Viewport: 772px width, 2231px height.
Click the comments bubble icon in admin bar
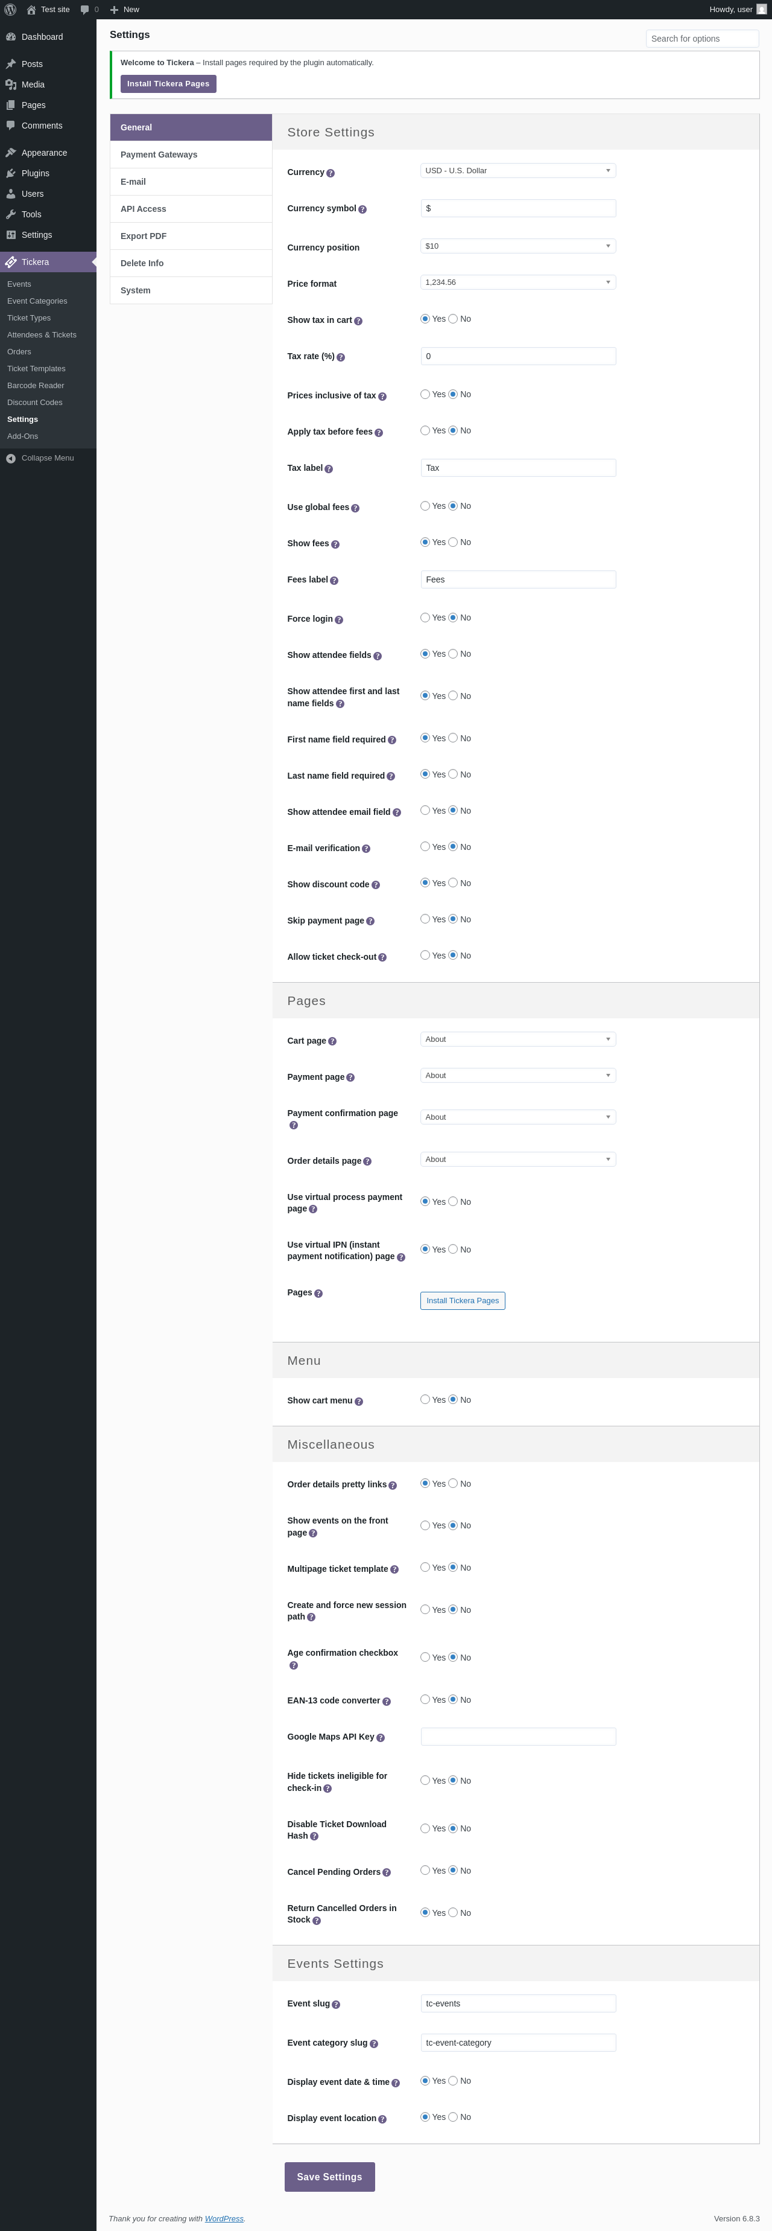pos(85,10)
